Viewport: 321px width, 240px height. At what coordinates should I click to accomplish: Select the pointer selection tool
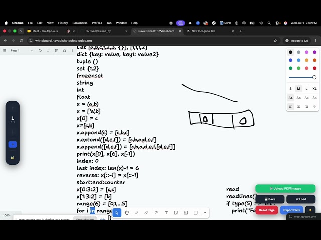click(x=117, y=213)
